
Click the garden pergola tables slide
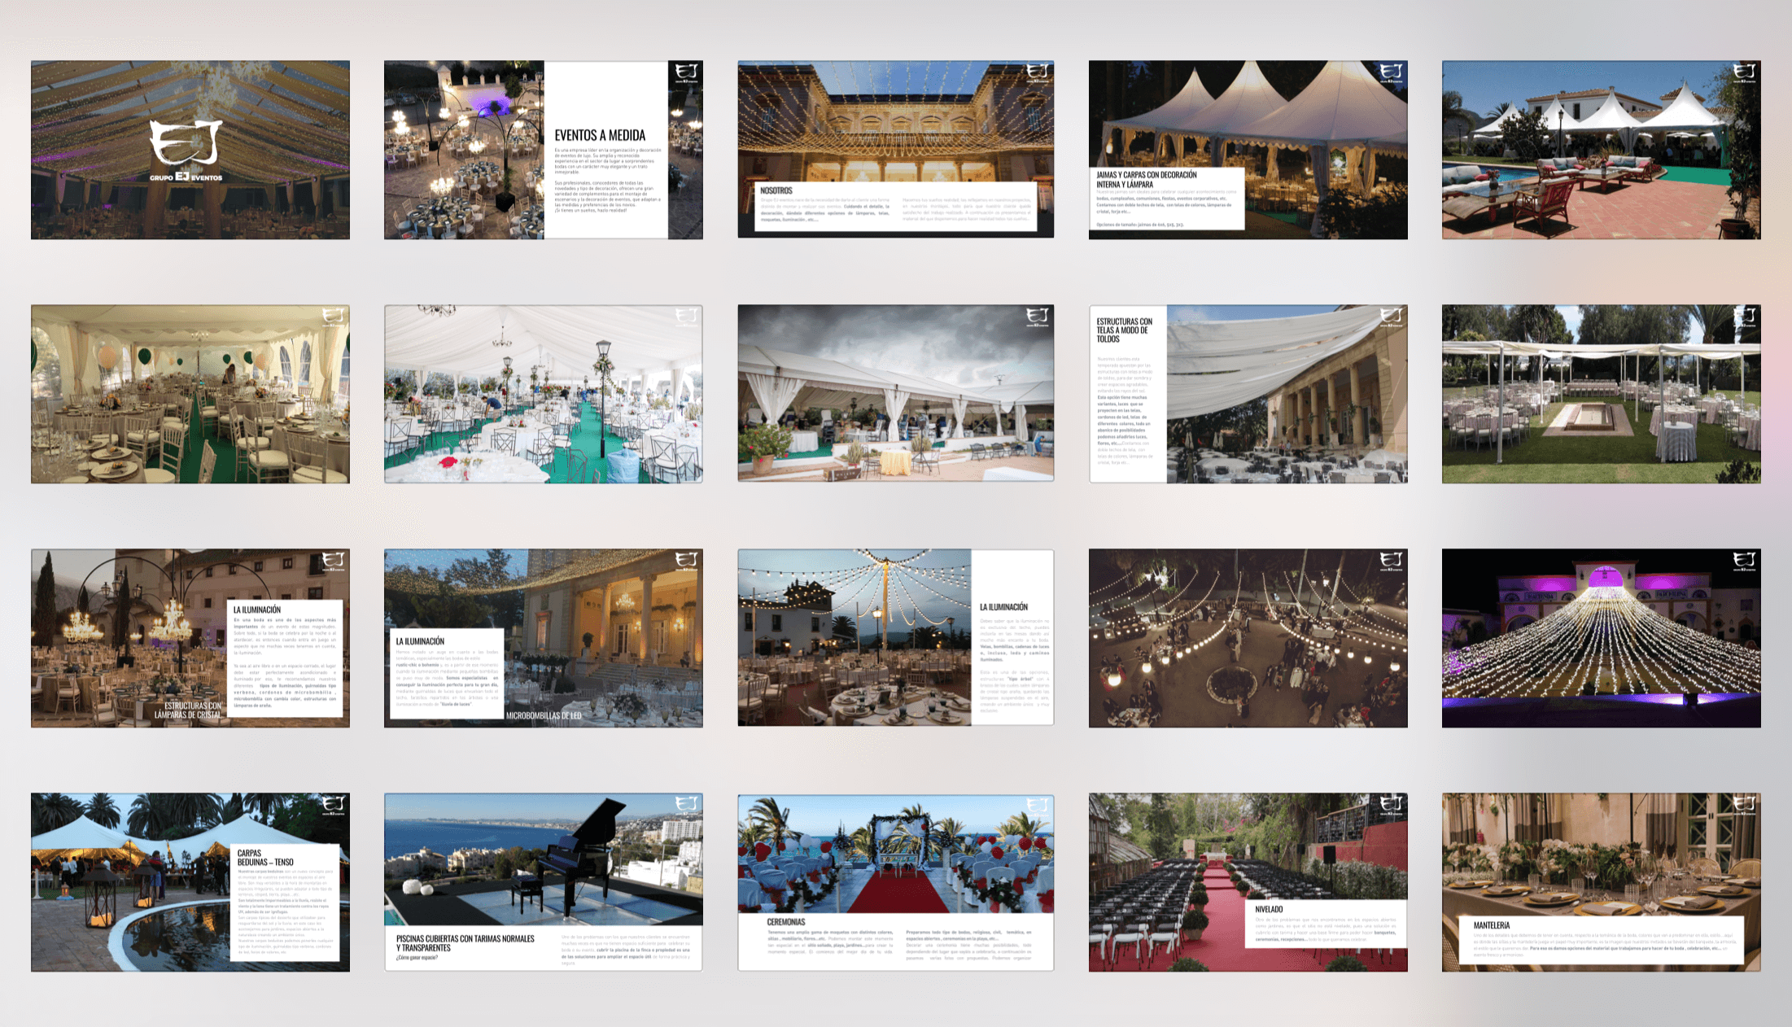point(1601,394)
